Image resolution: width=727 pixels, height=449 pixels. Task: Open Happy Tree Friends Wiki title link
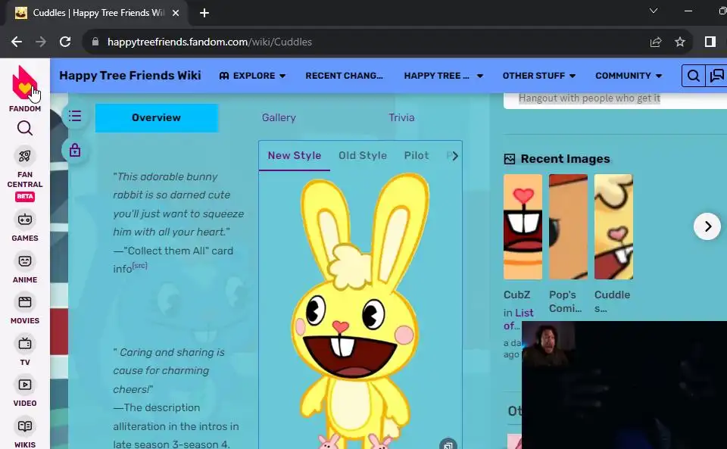tap(130, 76)
